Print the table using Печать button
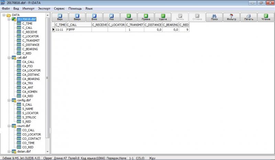This screenshot has height=160, width=275. [249, 17]
